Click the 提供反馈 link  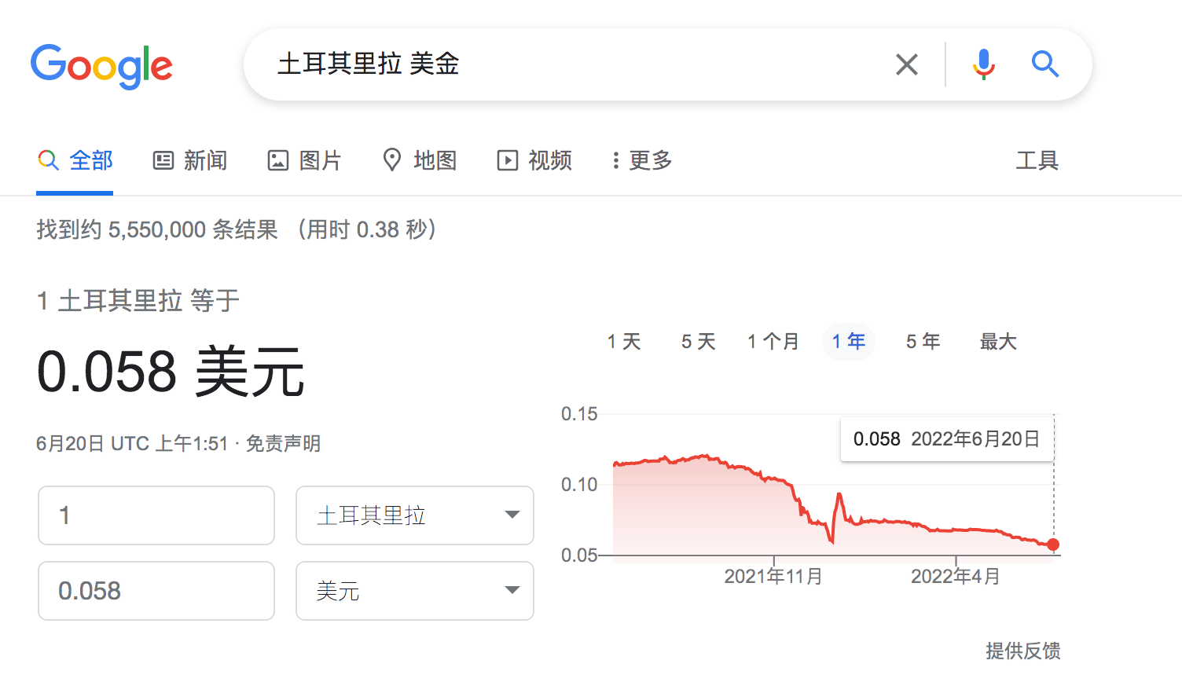1022,651
